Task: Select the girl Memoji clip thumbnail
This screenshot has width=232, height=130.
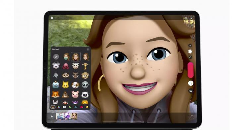Action: point(74,116)
